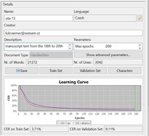
Task: Click the CER Train legend entry
Action: tap(64, 123)
